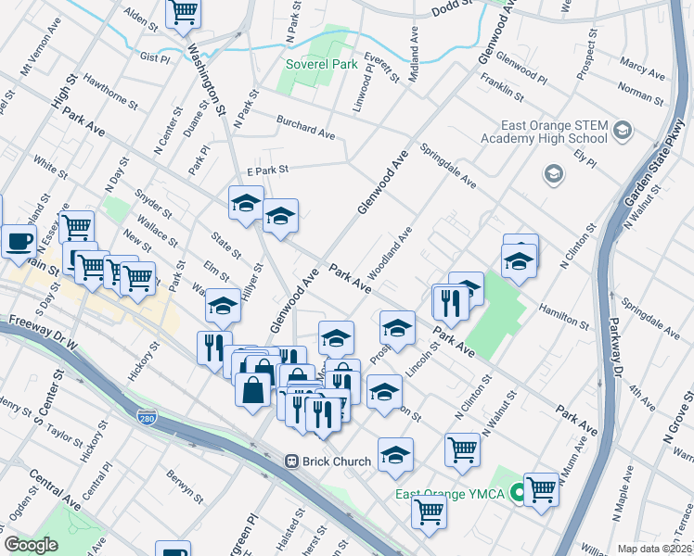
Task: Select the Hamilton St label
Action: (564, 317)
